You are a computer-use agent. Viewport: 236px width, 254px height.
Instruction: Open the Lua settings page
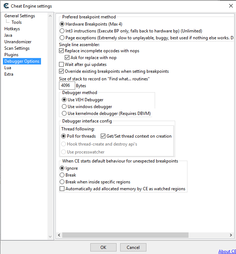pos(8,68)
